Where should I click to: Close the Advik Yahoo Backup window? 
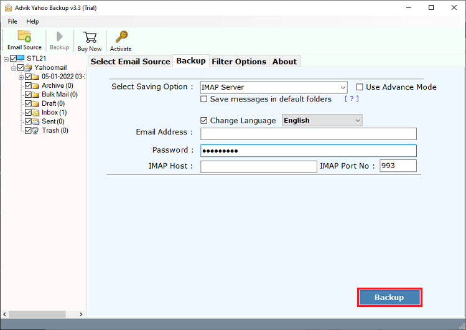click(x=454, y=7)
